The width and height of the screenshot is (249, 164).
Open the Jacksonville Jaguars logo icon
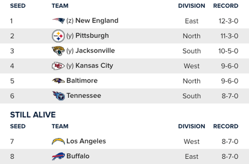(x=58, y=51)
